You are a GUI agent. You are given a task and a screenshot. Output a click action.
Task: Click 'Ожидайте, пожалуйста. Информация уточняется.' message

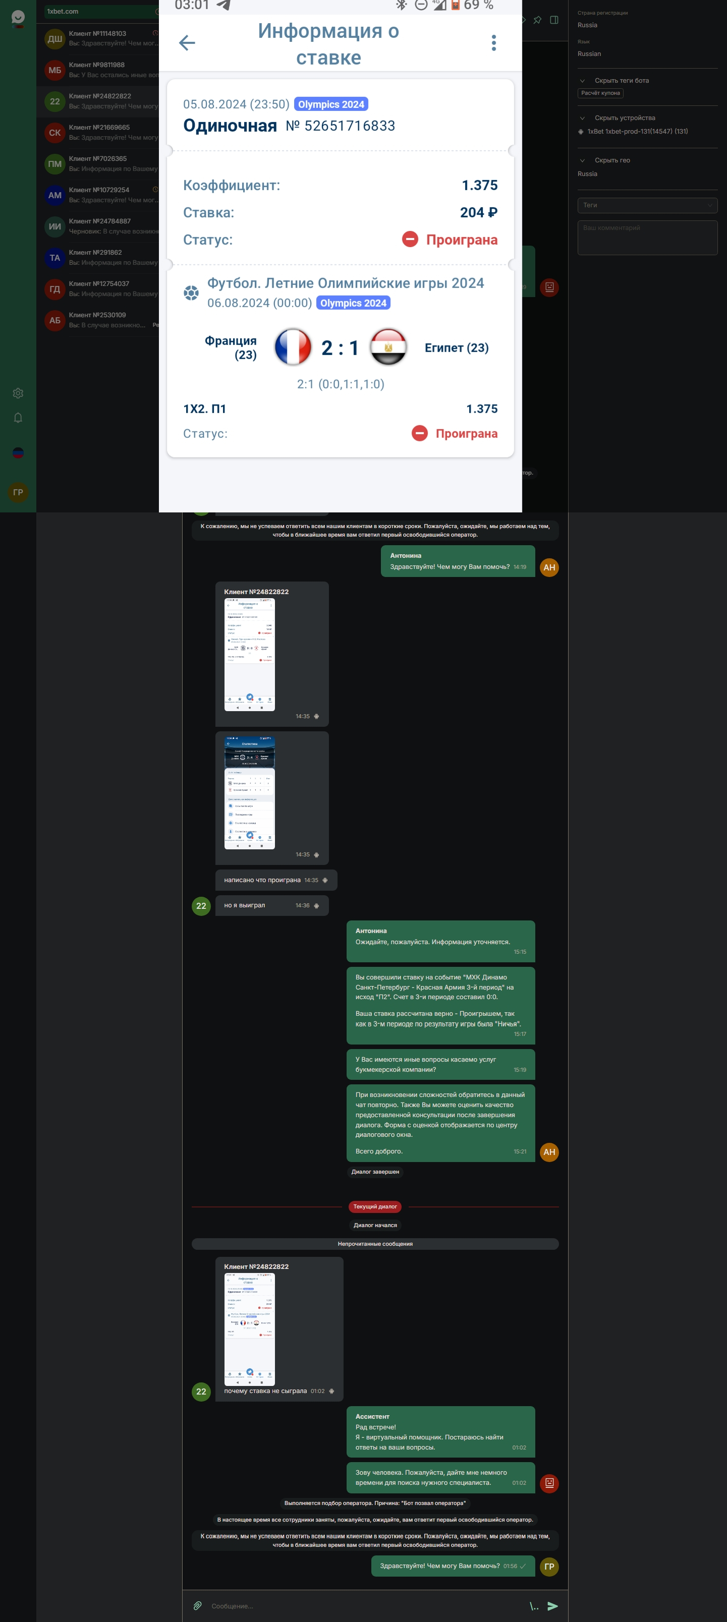point(440,941)
